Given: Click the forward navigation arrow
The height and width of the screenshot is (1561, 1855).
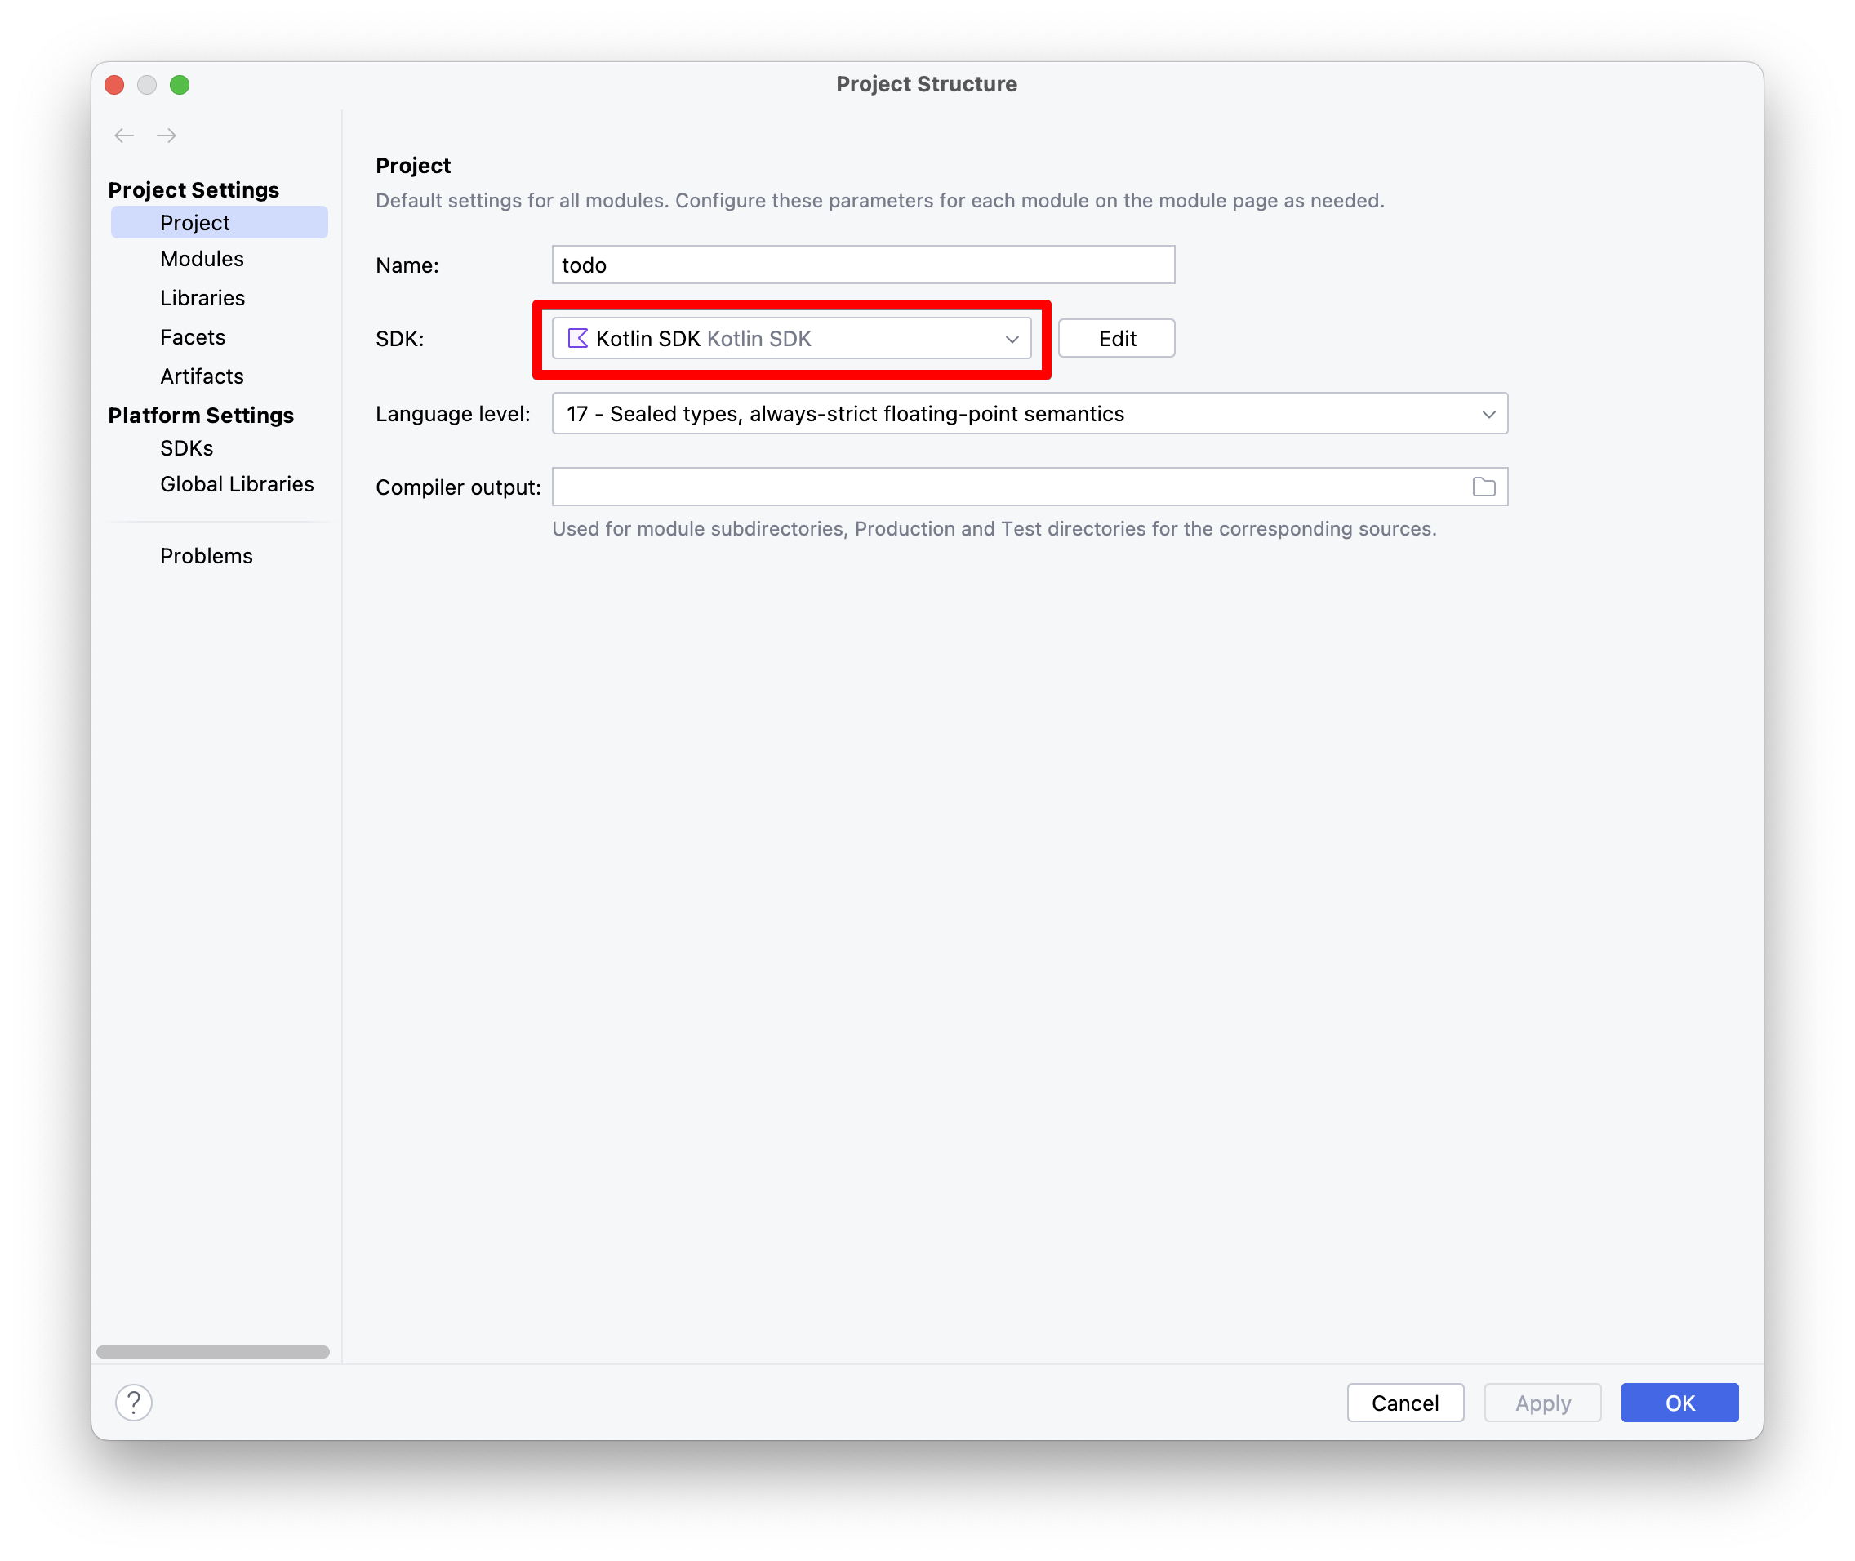Looking at the screenshot, I should (x=167, y=136).
